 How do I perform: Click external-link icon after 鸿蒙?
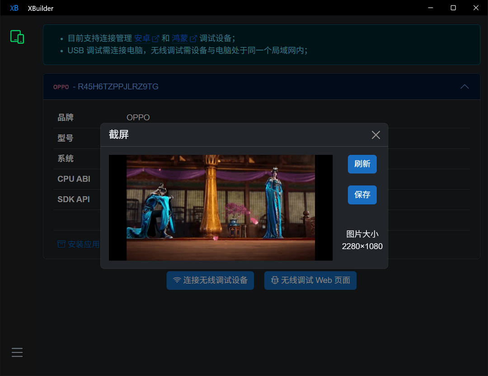[193, 38]
